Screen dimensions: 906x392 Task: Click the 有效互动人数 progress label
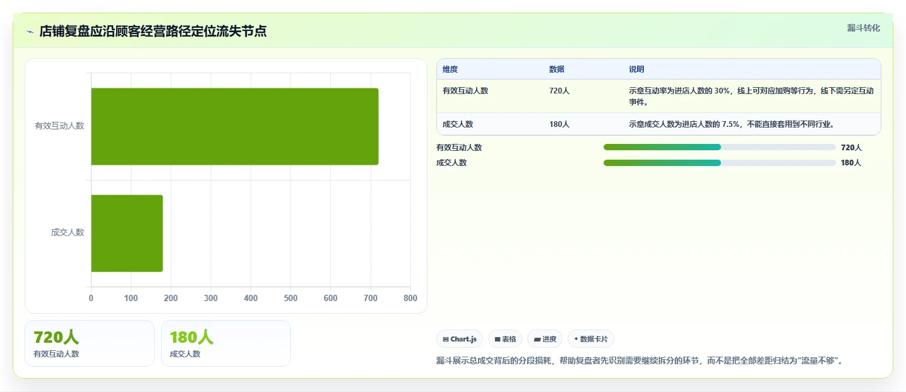459,147
